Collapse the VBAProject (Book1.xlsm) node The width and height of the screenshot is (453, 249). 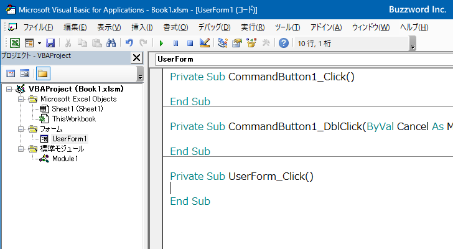(9, 89)
